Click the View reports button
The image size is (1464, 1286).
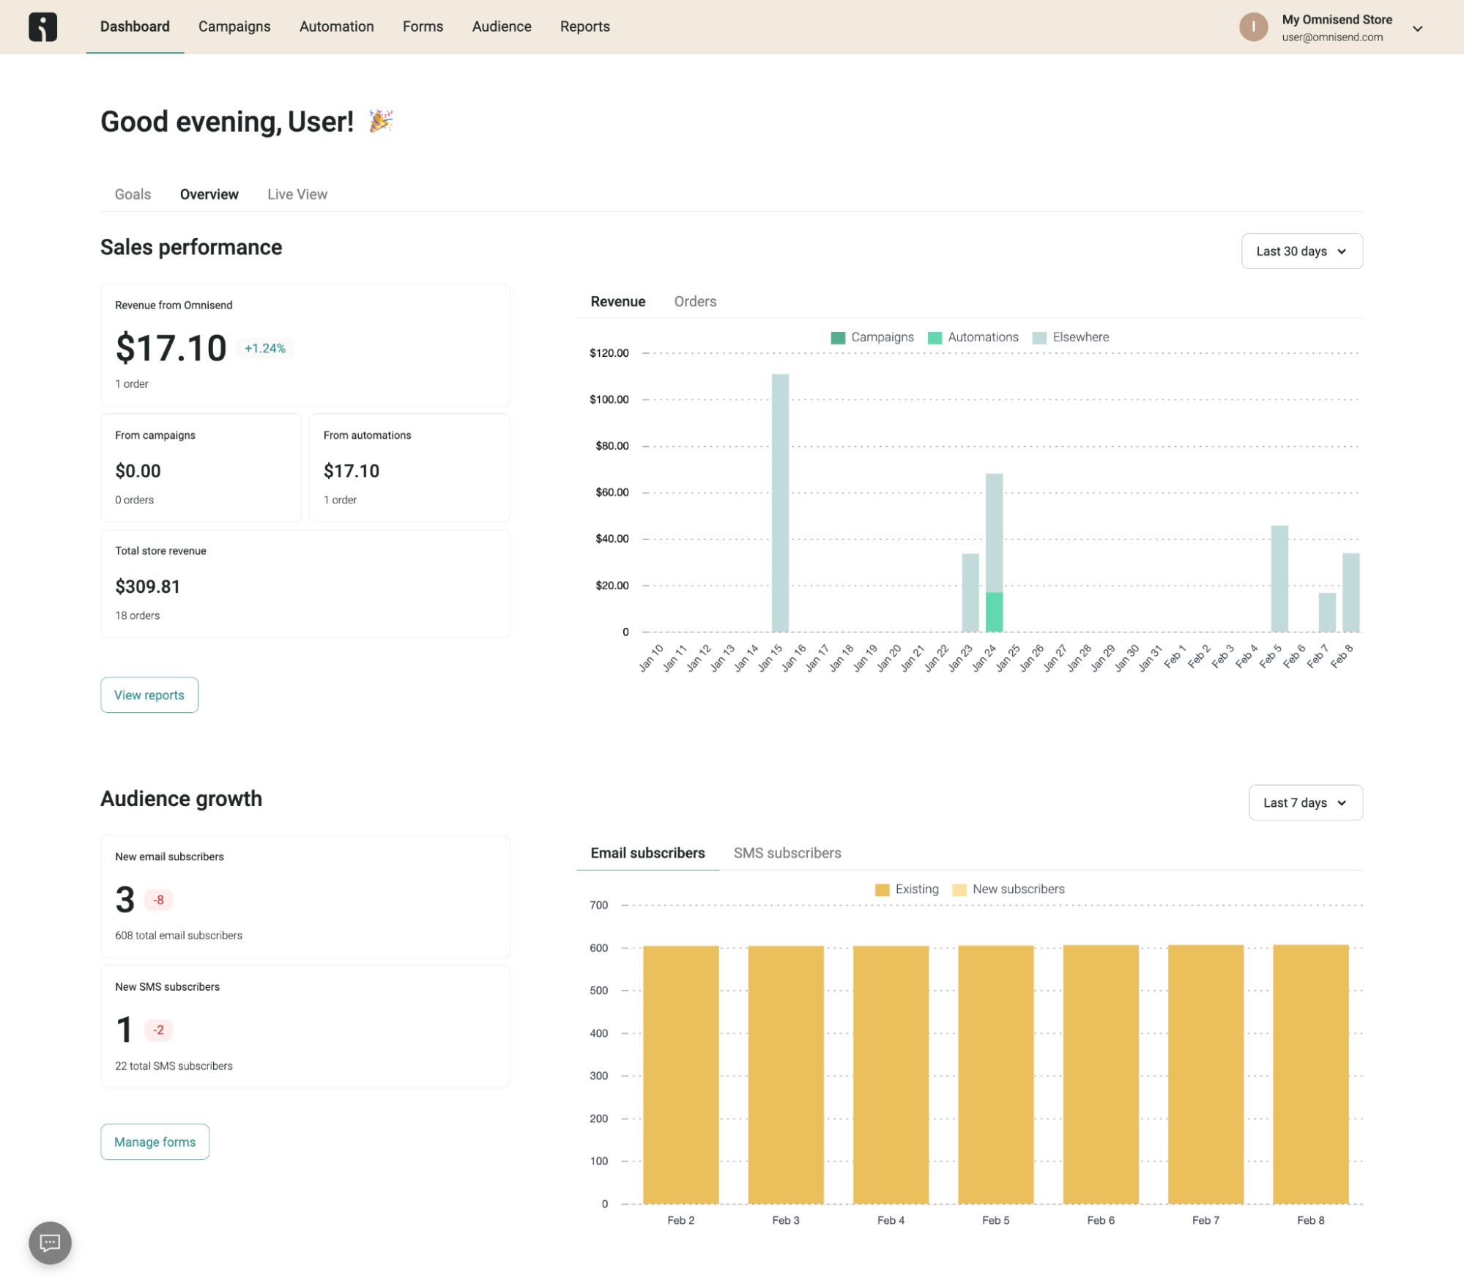pyautogui.click(x=149, y=695)
